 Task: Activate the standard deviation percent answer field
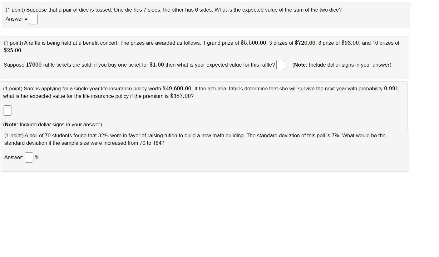click(x=29, y=157)
